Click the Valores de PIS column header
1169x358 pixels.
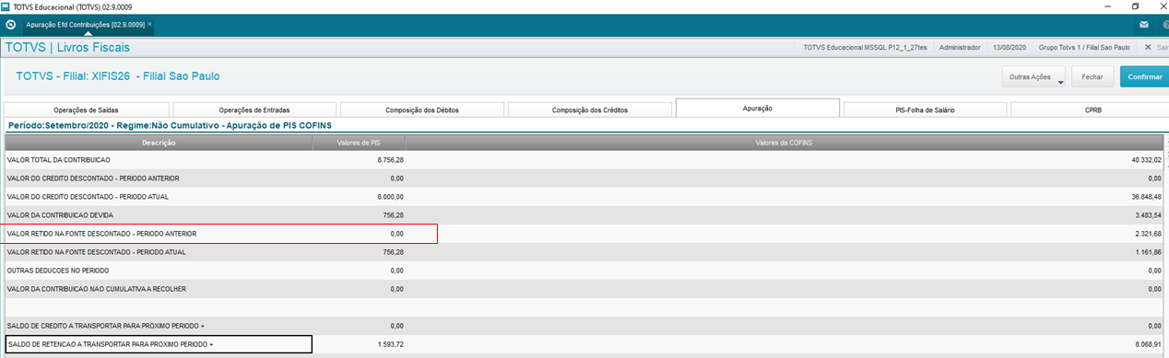point(359,143)
